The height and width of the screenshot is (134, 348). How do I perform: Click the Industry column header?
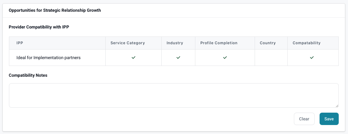(x=175, y=43)
